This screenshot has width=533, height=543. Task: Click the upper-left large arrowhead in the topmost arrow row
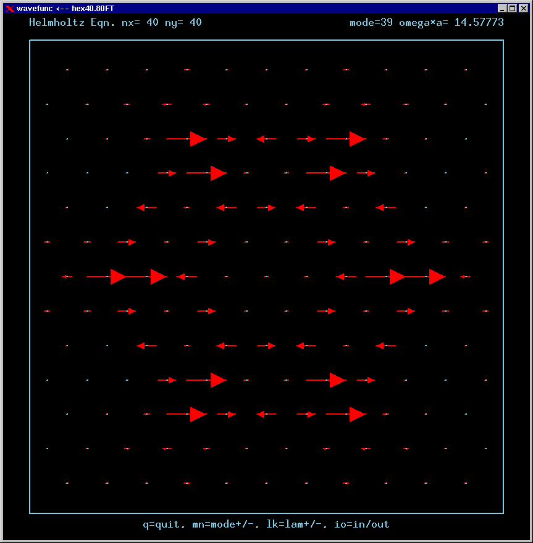pyautogui.click(x=198, y=139)
